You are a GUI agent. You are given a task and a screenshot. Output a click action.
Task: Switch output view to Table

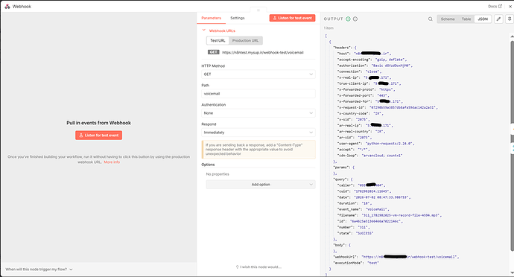[466, 19]
